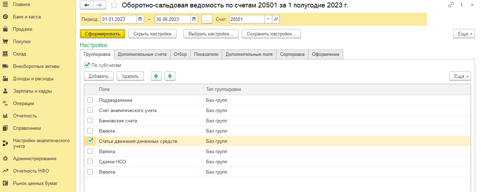Switch to the Отбор tab
Screen dimensions: 481x192
180,54
